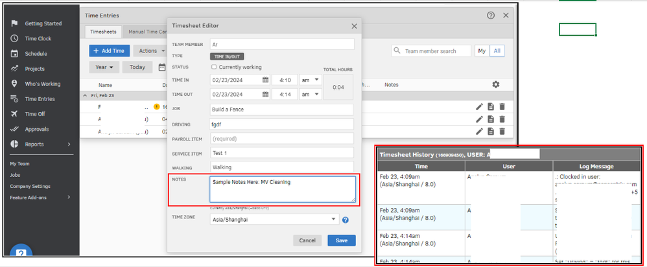Close the Time Entries panel
This screenshot has width=647, height=267.
click(506, 16)
